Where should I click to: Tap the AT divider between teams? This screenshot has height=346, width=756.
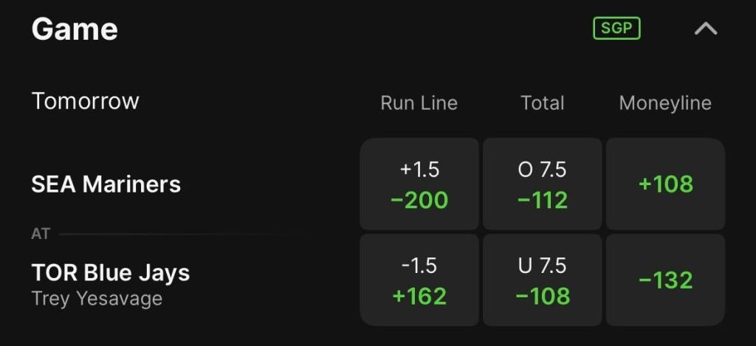click(41, 234)
